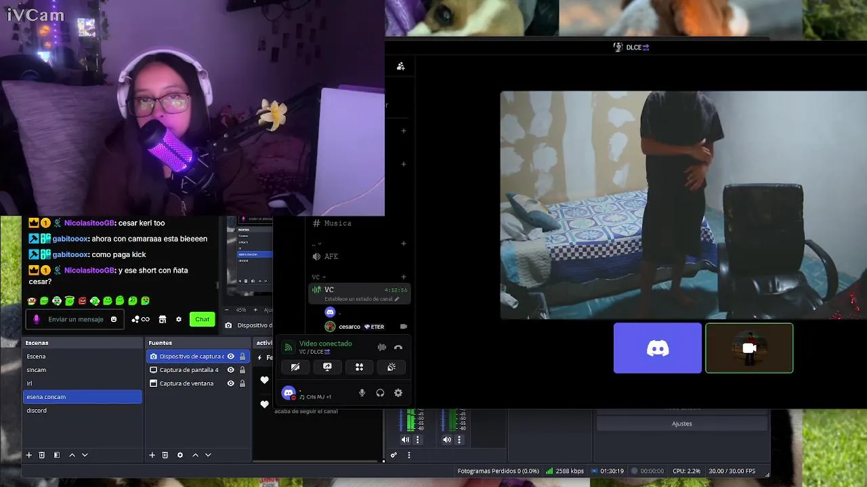
Task: Hide Captura de pantalla 4 source
Action: pos(230,370)
